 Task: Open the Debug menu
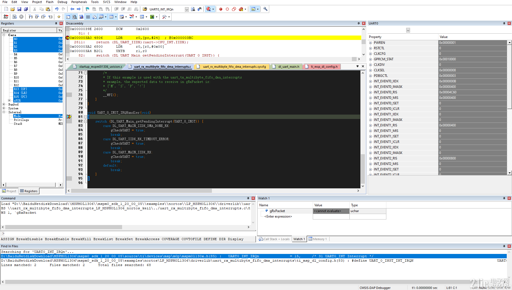pyautogui.click(x=62, y=2)
